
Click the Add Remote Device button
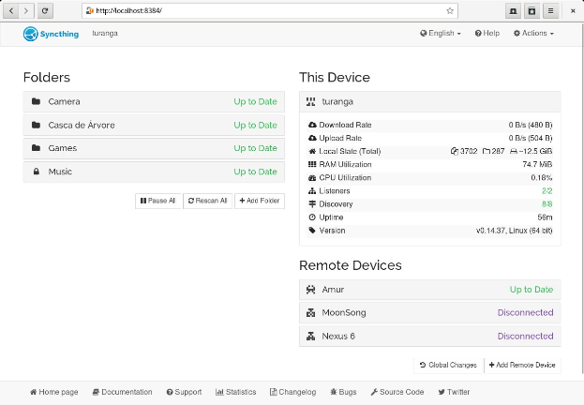[522, 365]
